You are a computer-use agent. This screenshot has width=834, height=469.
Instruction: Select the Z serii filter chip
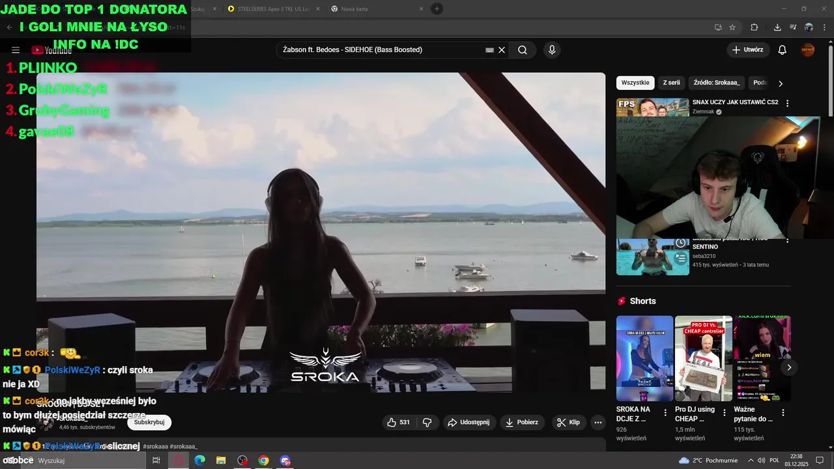click(671, 83)
